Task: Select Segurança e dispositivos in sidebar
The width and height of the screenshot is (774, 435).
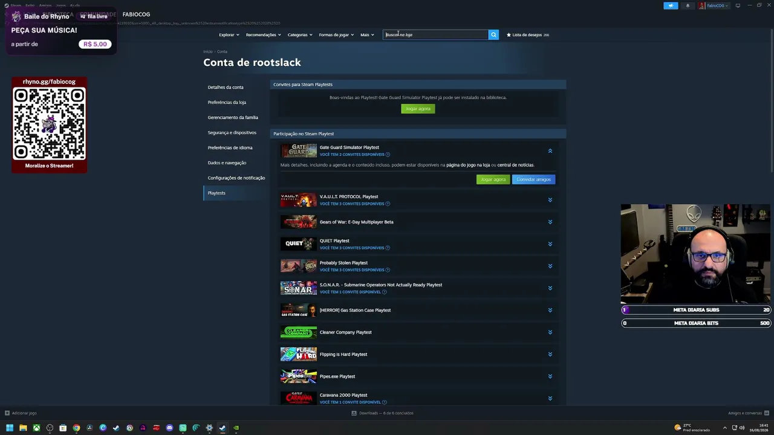Action: coord(232,132)
